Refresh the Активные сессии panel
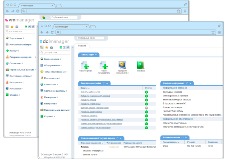 tap(183, 137)
